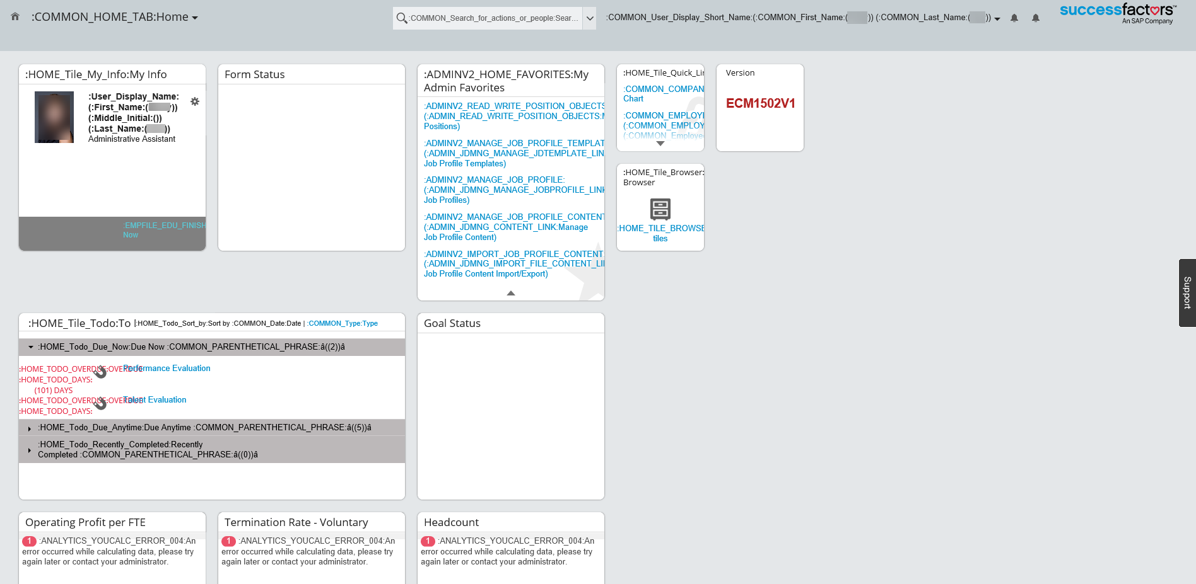This screenshot has height=584, width=1196.
Task: Click the Performance Evaluation overdue icon
Action: (x=100, y=372)
